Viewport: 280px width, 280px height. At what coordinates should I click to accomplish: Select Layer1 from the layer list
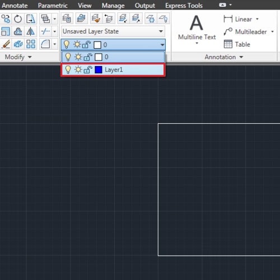(113, 70)
